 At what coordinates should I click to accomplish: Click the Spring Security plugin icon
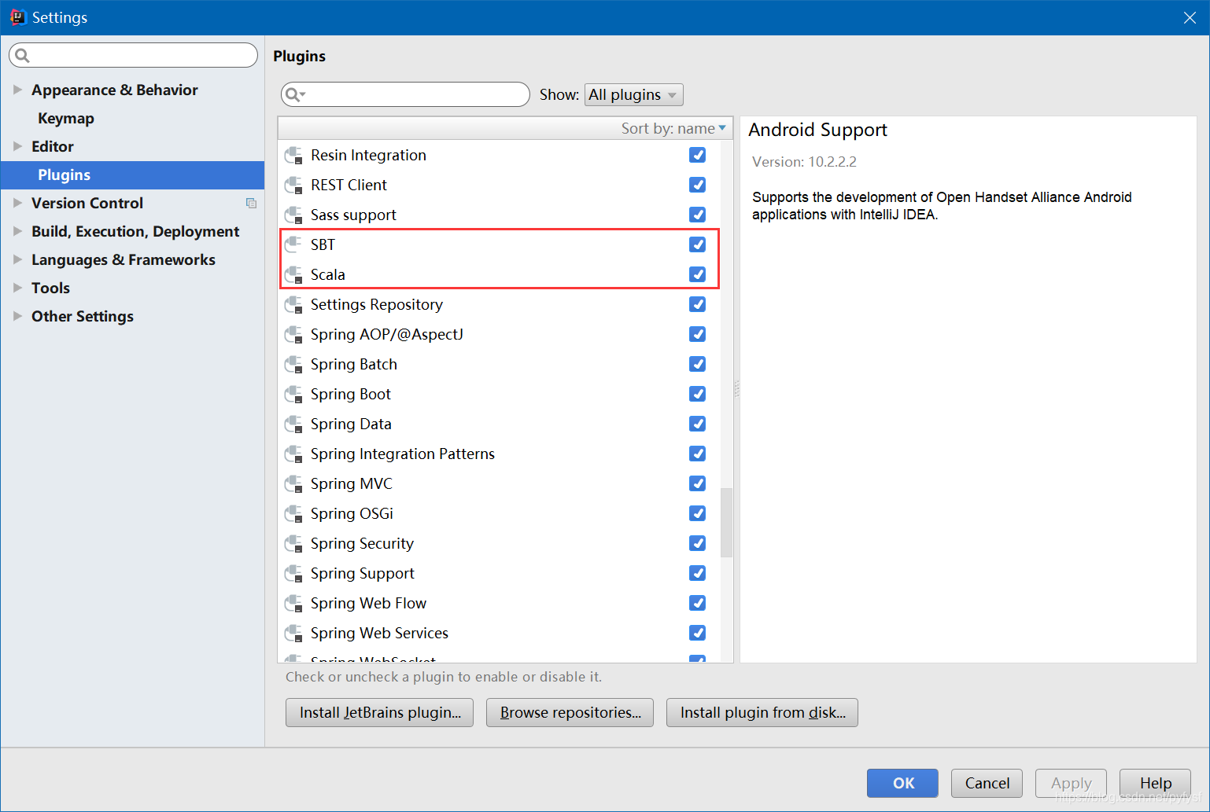[x=293, y=544]
